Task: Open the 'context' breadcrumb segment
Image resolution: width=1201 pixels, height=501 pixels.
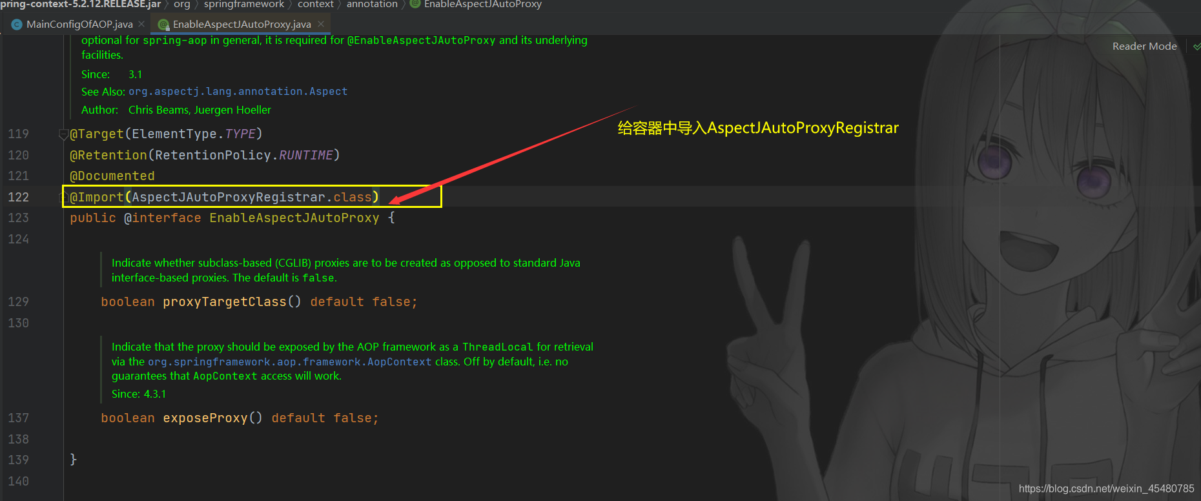Action: point(315,4)
